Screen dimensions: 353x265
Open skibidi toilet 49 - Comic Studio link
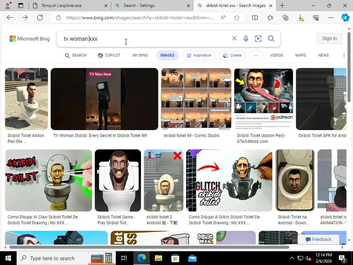tap(192, 135)
